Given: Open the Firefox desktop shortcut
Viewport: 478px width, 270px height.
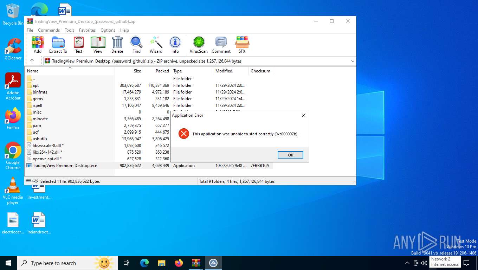Looking at the screenshot, I should 13,119.
